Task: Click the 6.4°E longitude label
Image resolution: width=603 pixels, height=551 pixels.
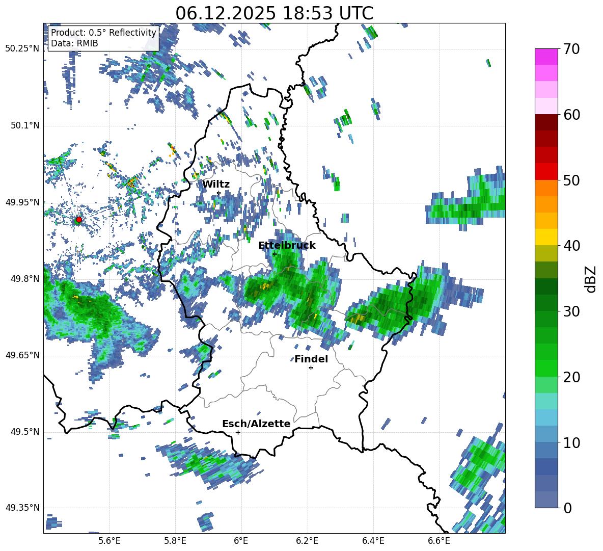Action: click(x=373, y=541)
